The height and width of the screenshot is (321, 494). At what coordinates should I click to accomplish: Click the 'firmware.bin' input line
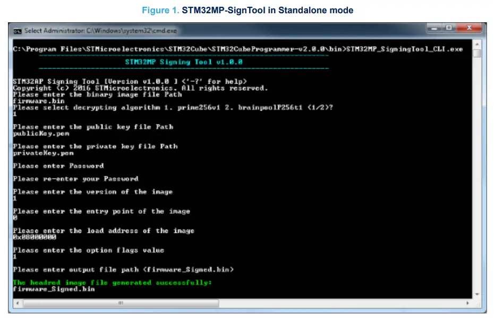click(39, 101)
